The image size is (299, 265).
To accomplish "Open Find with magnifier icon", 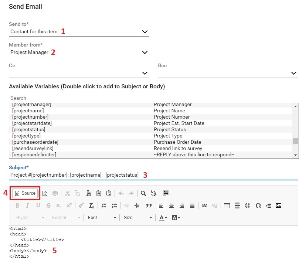I will pos(143,193).
